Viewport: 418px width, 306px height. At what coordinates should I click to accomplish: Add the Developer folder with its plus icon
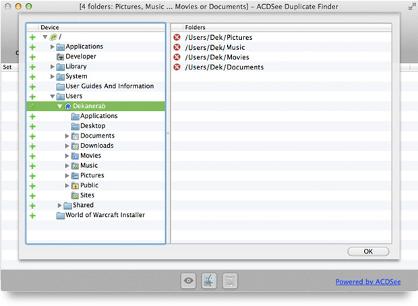tap(32, 57)
